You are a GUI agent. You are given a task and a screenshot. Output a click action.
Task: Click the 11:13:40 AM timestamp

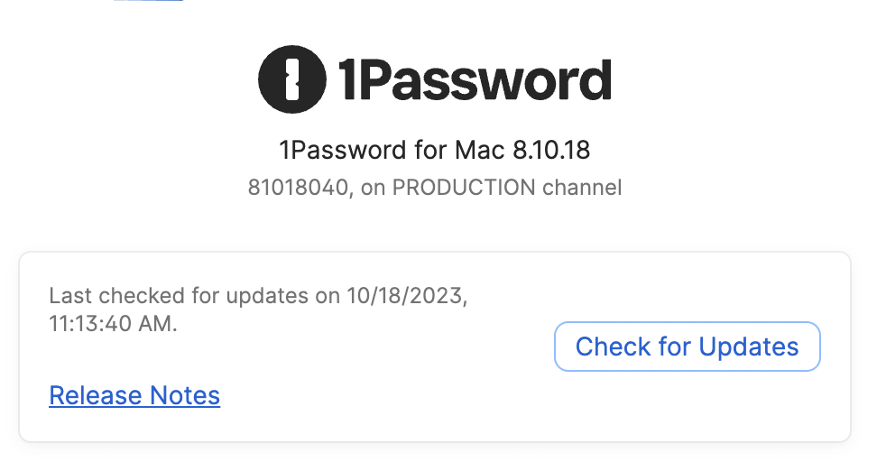pos(111,323)
